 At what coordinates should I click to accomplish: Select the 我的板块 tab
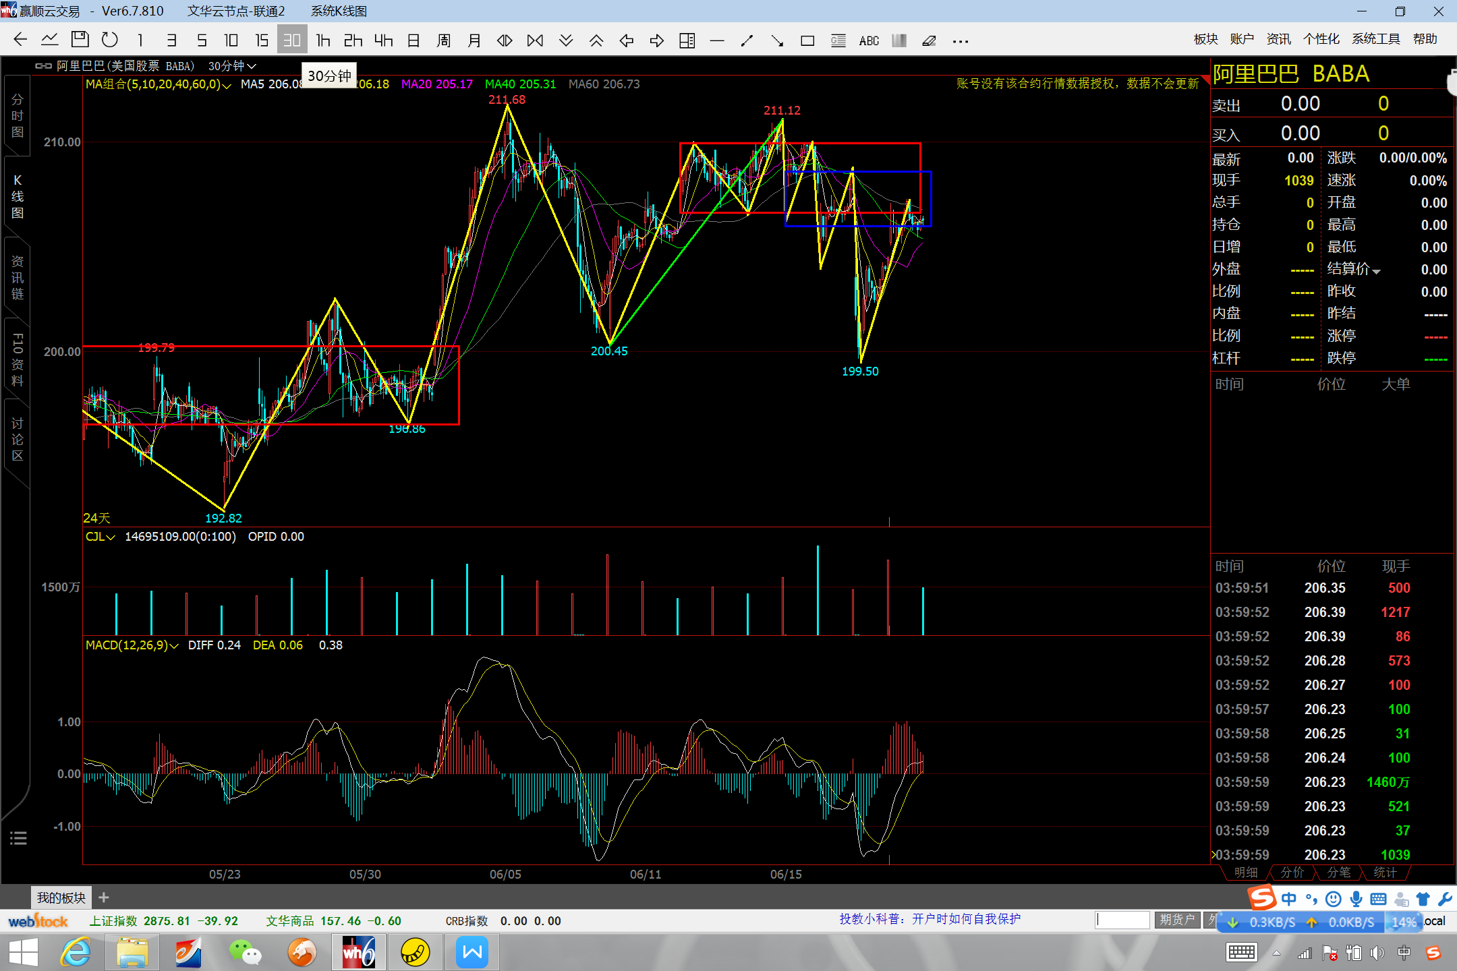coord(61,898)
